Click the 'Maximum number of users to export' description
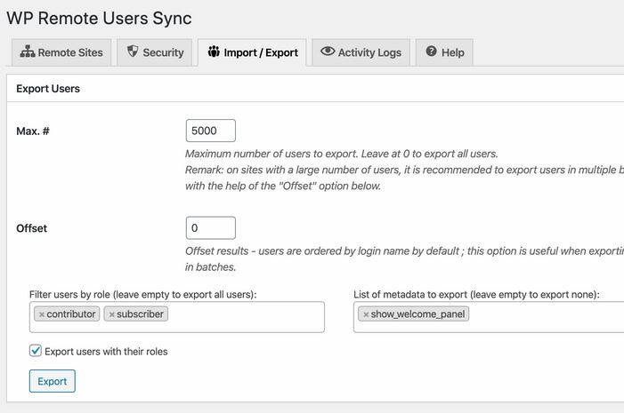This screenshot has height=413, width=624. pyautogui.click(x=342, y=154)
